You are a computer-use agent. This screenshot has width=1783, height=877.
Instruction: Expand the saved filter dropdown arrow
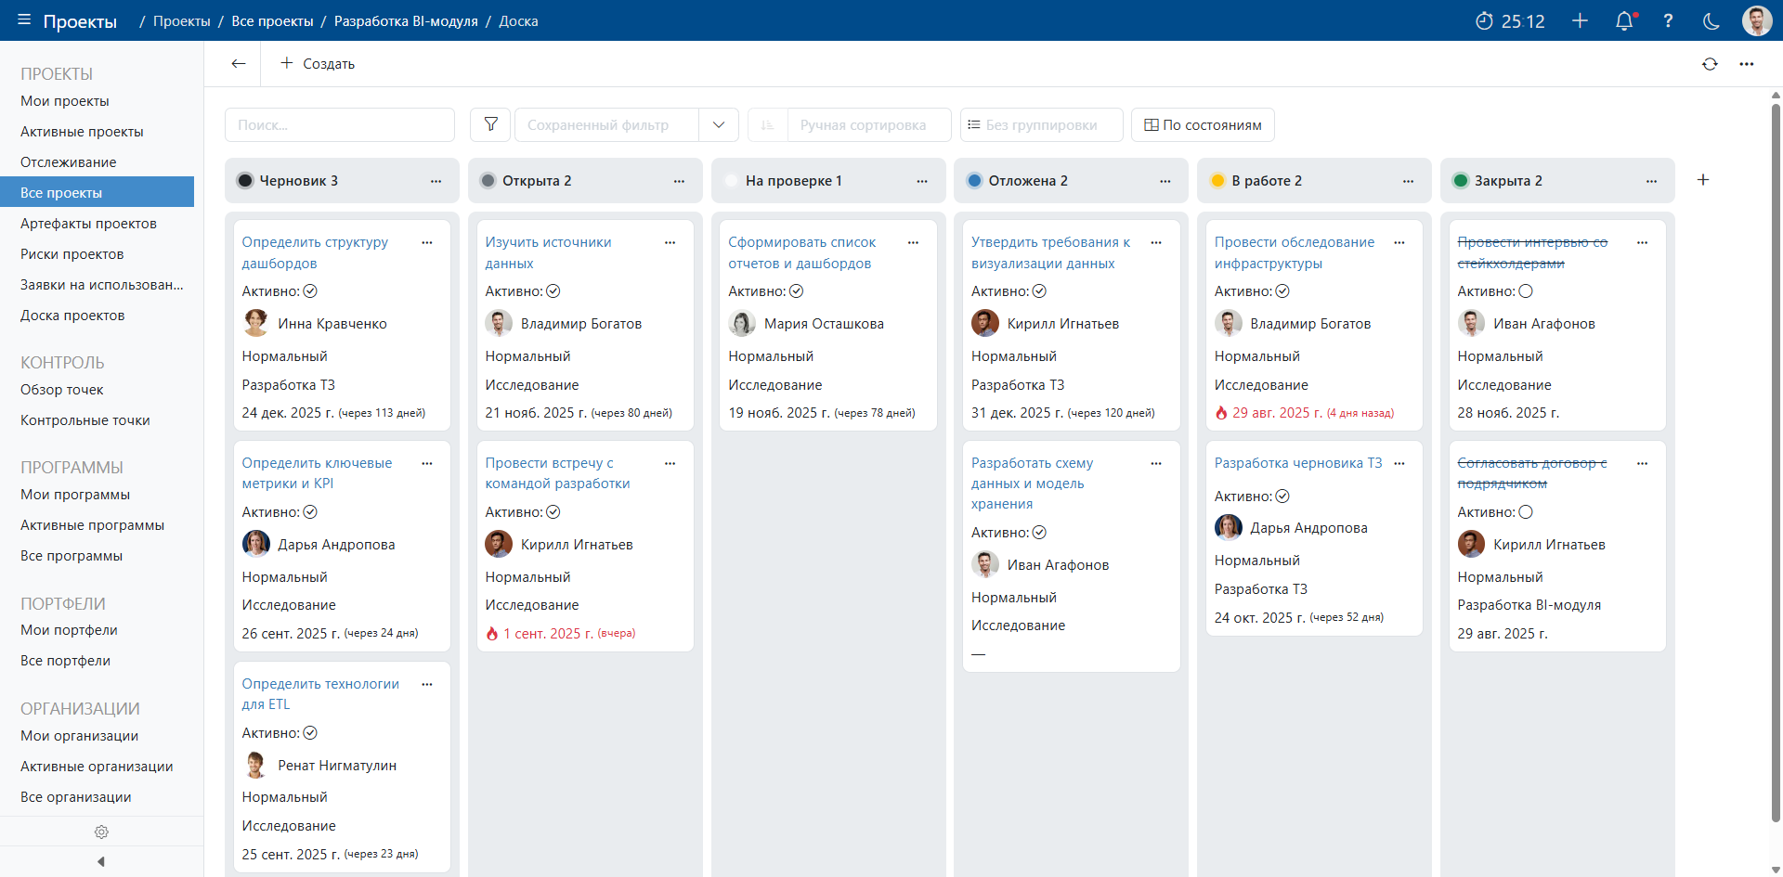(x=719, y=124)
